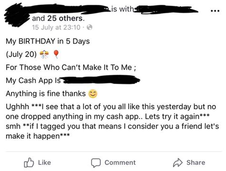Click the globe public-privacy icon
The height and width of the screenshot is (171, 226).
90,28
